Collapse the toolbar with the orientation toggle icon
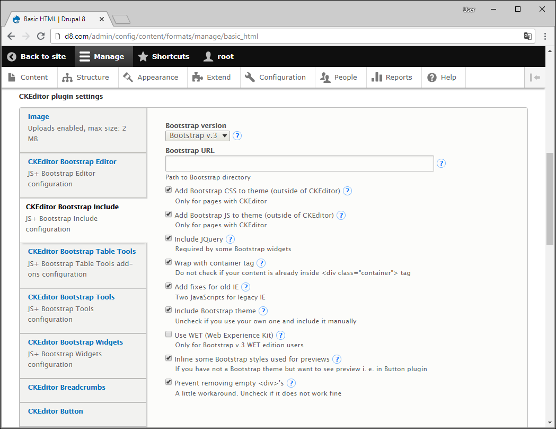Viewport: 556px width, 429px height. (535, 78)
